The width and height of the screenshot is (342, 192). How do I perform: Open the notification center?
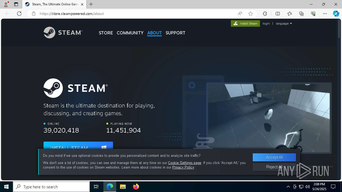click(x=333, y=187)
